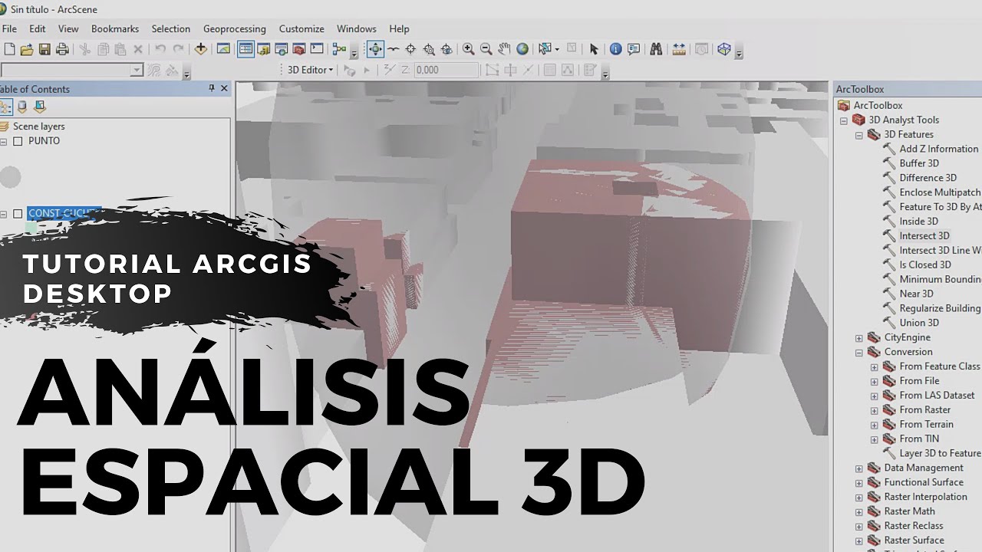Select the Pan hand tool
The height and width of the screenshot is (552, 982).
[x=504, y=49]
